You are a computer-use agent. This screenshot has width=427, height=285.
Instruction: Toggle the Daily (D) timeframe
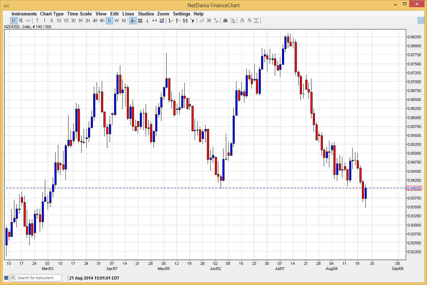(x=109, y=21)
